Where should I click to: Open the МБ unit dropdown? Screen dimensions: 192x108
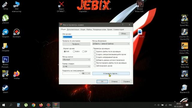(86, 73)
